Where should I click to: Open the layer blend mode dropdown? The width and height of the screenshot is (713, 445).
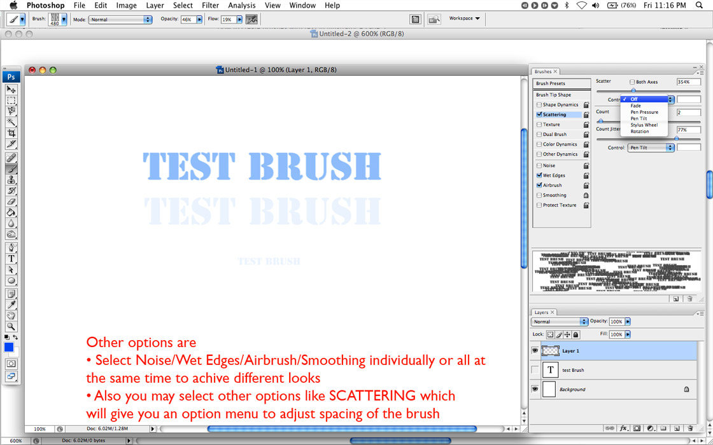(x=560, y=322)
